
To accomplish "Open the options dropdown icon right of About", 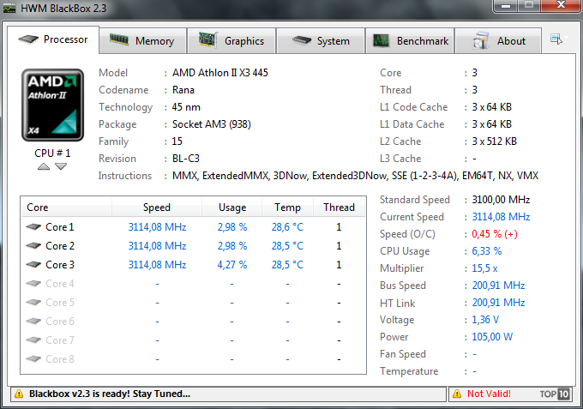I will [x=558, y=39].
